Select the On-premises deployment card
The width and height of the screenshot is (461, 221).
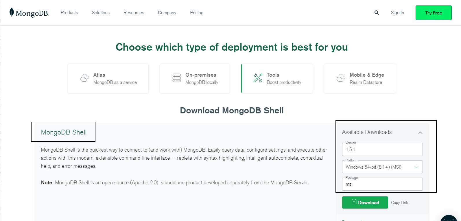coord(195,78)
